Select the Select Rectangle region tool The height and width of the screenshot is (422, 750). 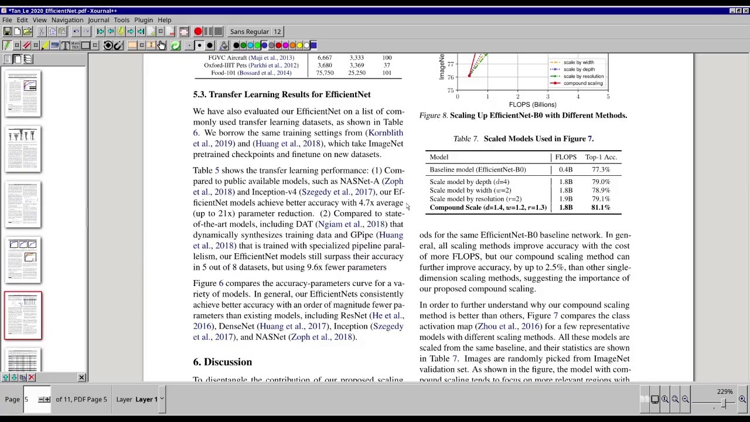(132, 45)
